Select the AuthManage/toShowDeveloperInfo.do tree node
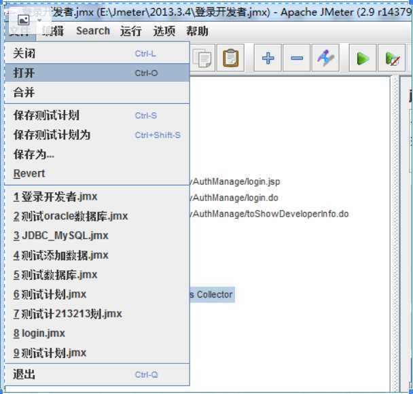The height and width of the screenshot is (394, 413). [x=270, y=214]
